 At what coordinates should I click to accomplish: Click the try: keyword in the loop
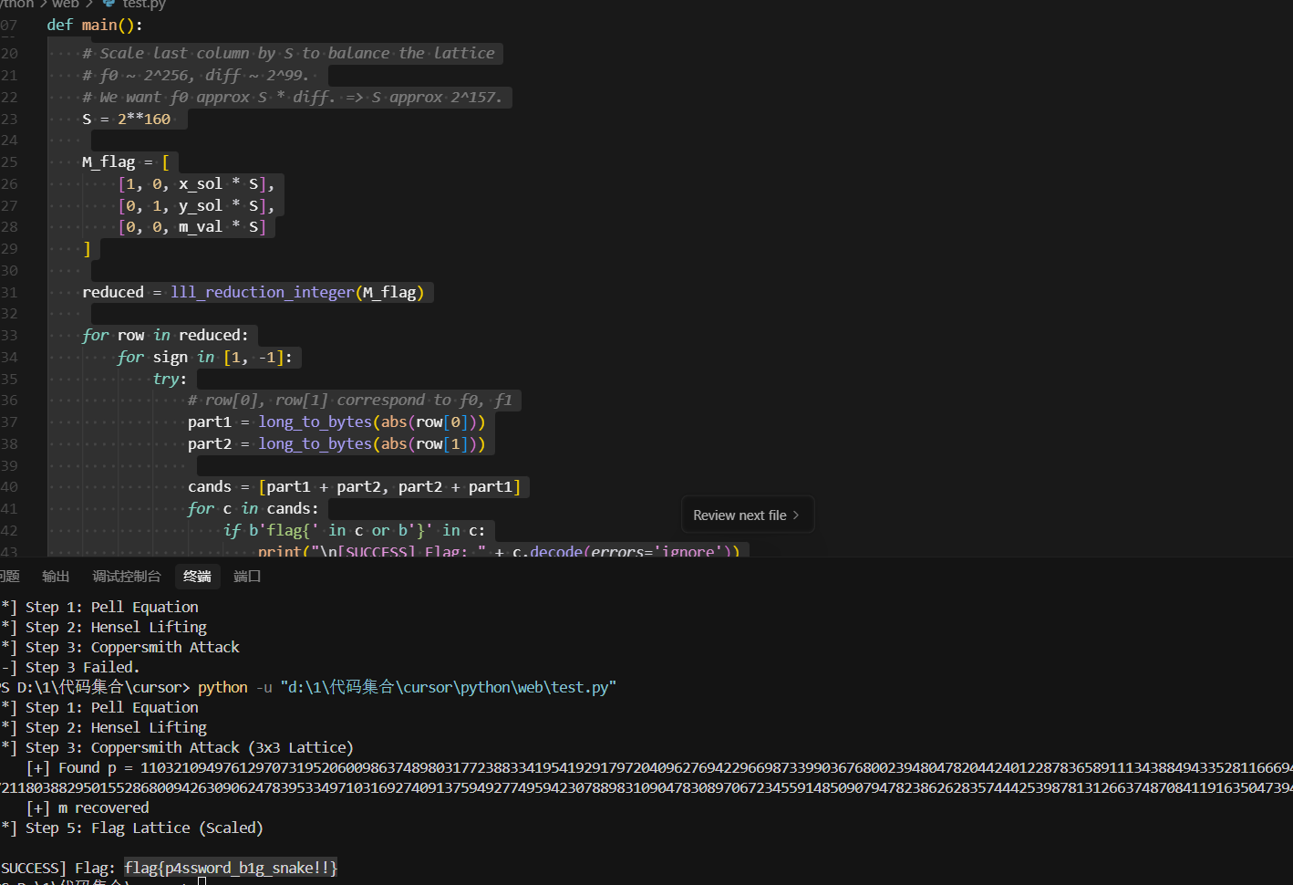(x=169, y=380)
